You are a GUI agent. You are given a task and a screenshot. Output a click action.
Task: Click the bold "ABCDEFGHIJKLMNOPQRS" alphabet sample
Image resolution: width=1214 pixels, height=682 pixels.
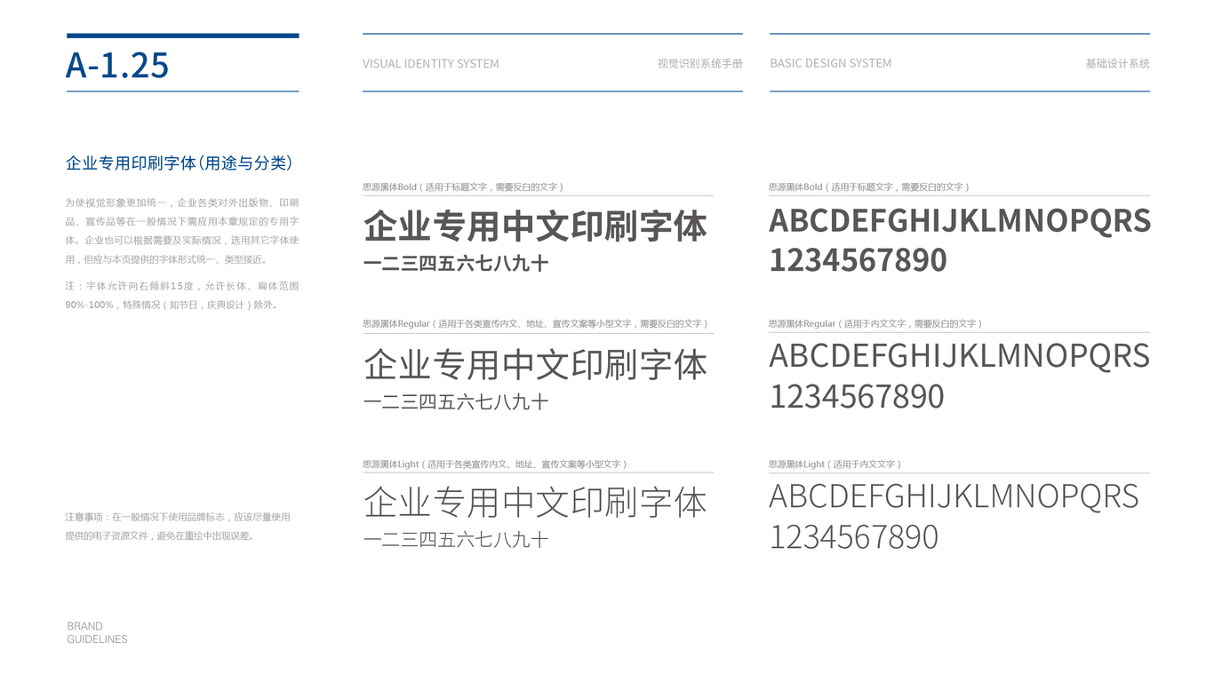[x=960, y=220]
